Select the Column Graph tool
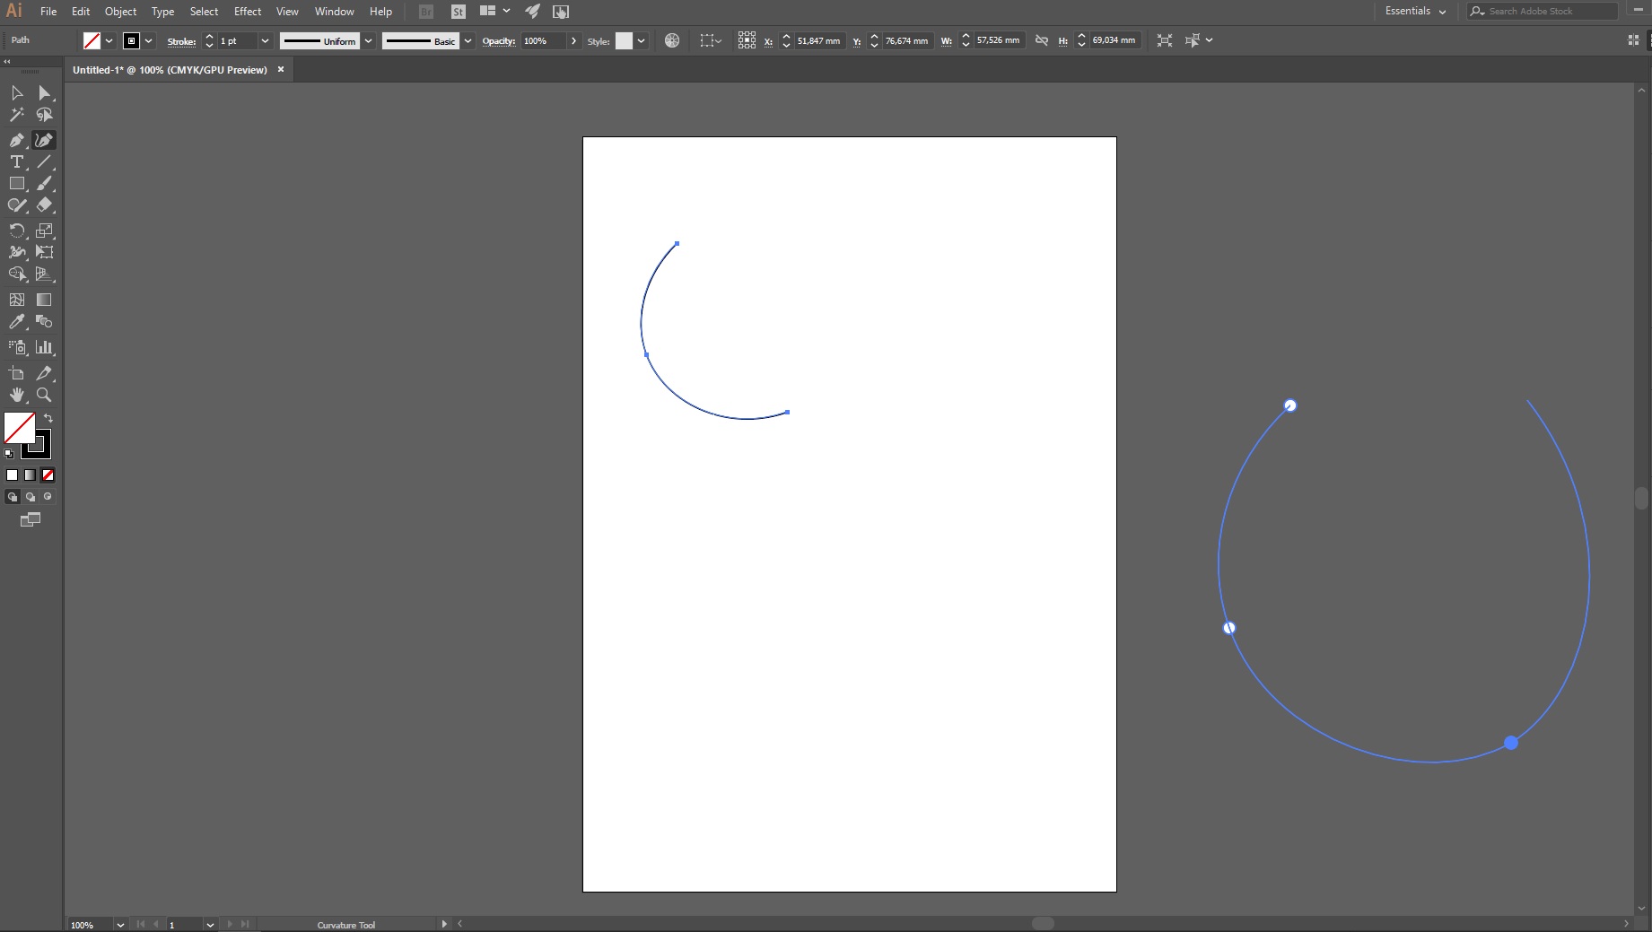Viewport: 1652px width, 932px height. click(x=44, y=347)
